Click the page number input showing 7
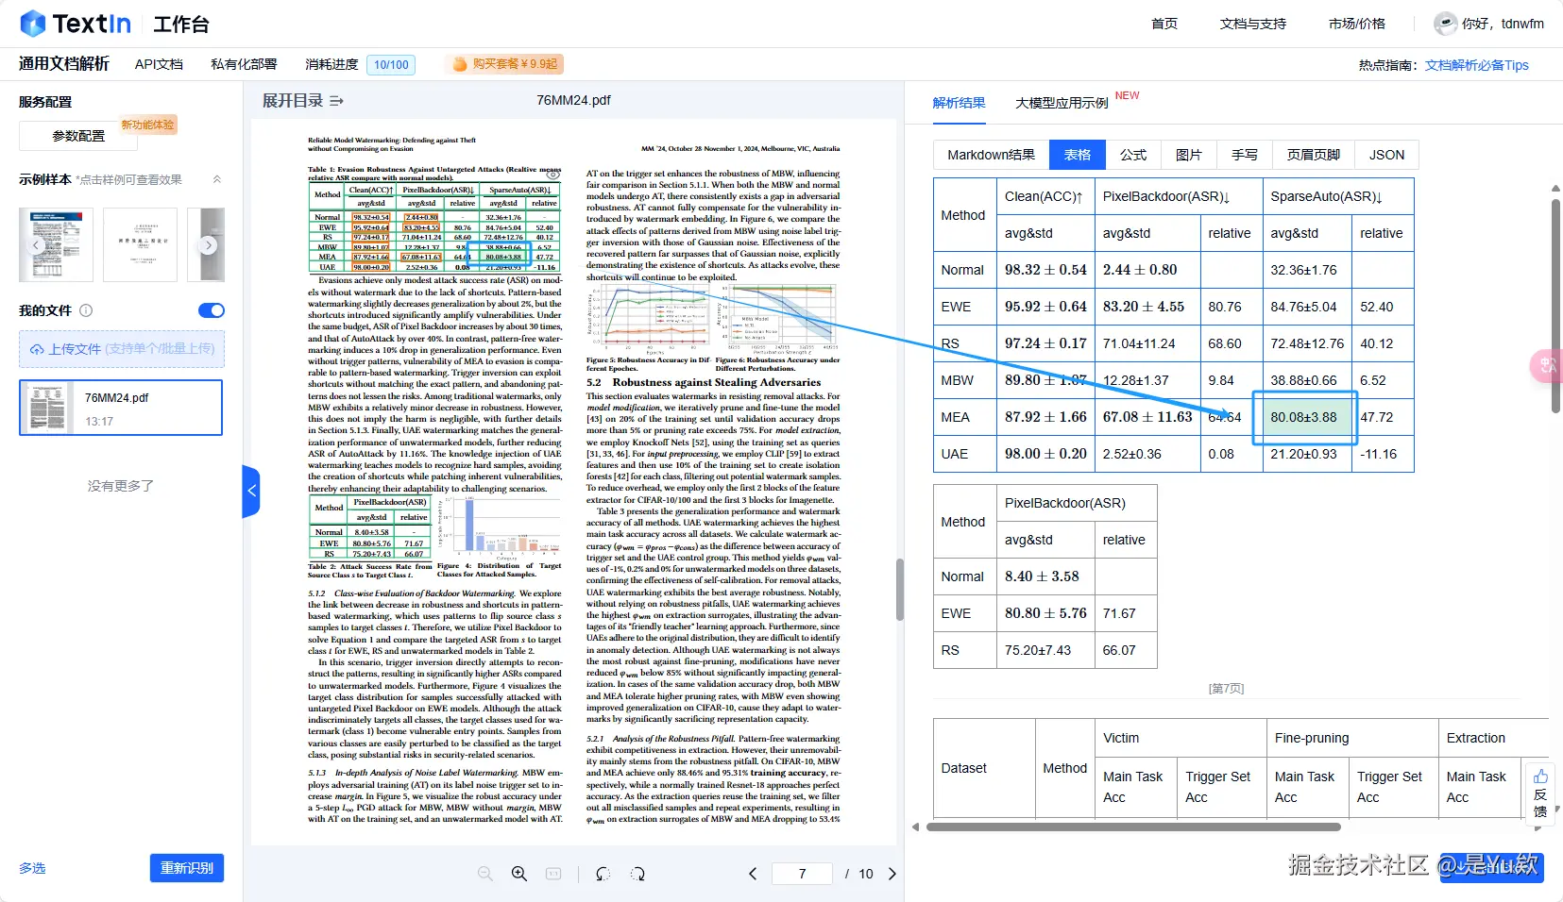The width and height of the screenshot is (1563, 902). pyautogui.click(x=803, y=874)
